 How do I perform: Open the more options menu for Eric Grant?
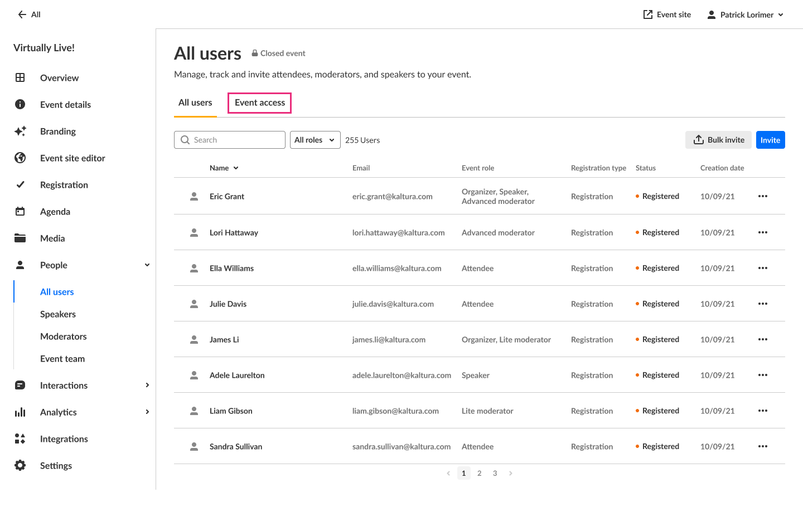[763, 196]
